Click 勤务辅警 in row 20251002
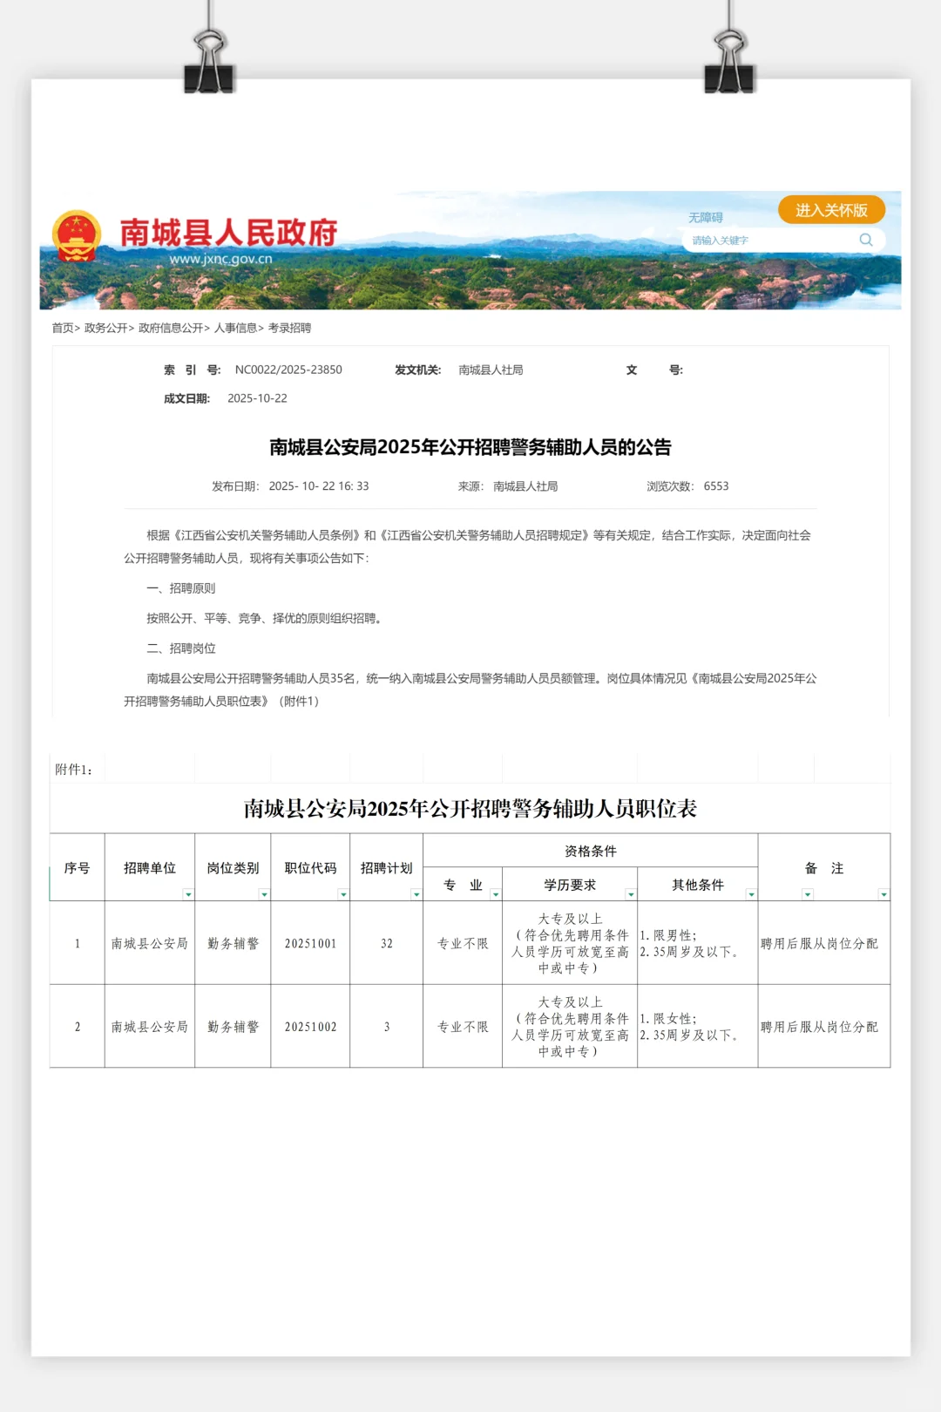 pyautogui.click(x=233, y=1027)
